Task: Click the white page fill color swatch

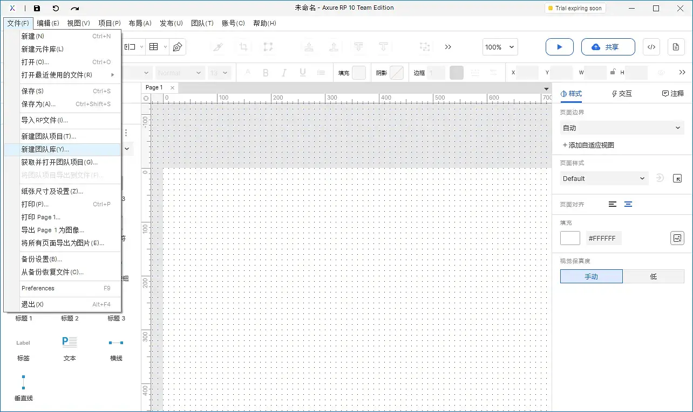Action: pos(570,238)
